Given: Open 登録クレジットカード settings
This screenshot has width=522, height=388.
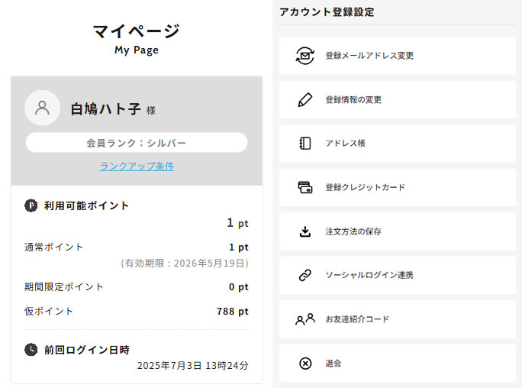Looking at the screenshot, I should coord(365,187).
